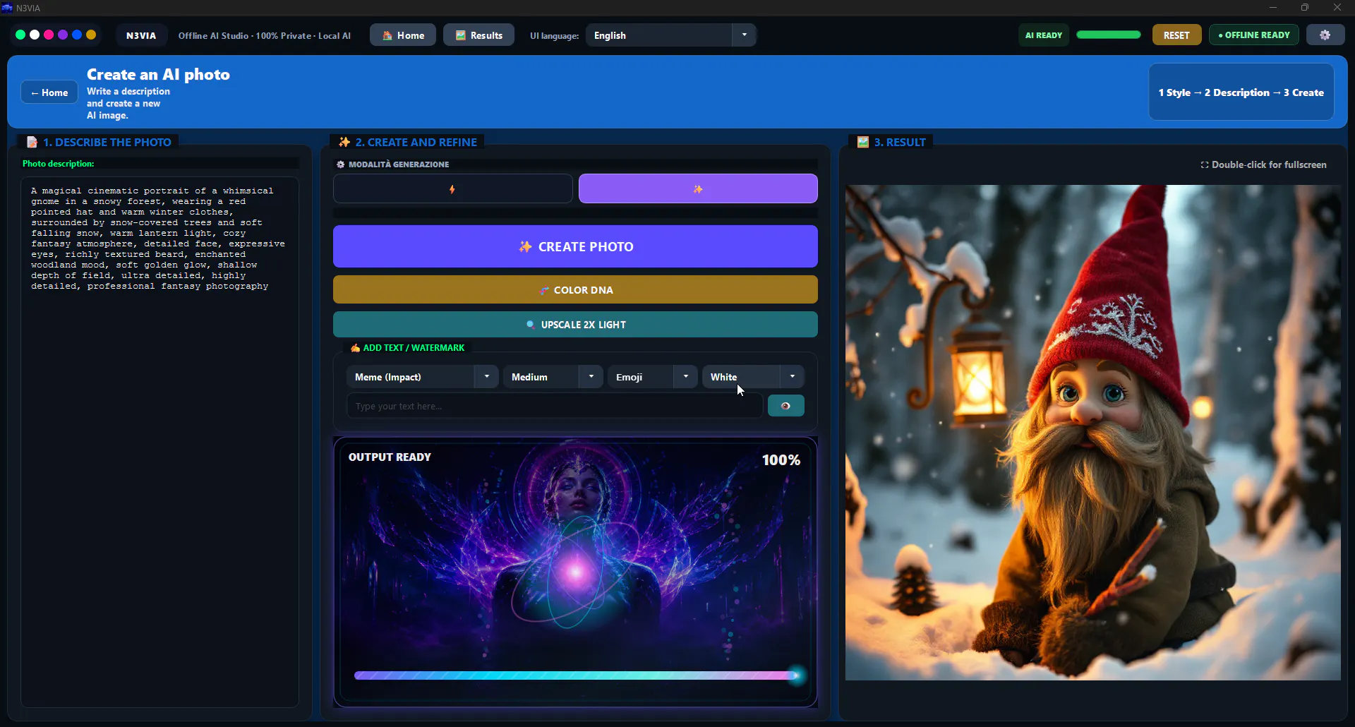Pick the pink theme color dot
The height and width of the screenshot is (727, 1355).
(49, 35)
